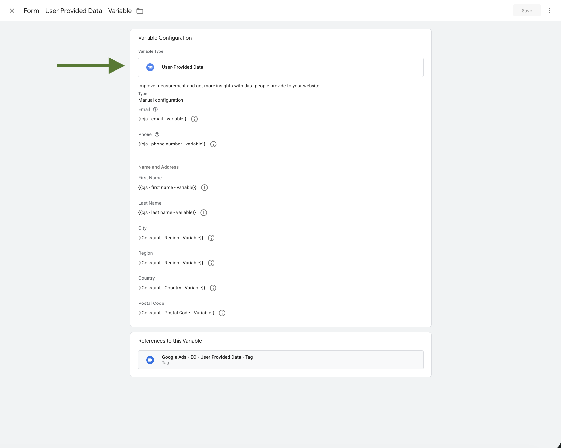Image resolution: width=561 pixels, height=448 pixels.
Task: Click the {{Constant - Country - Variable}} value
Action: coord(172,288)
